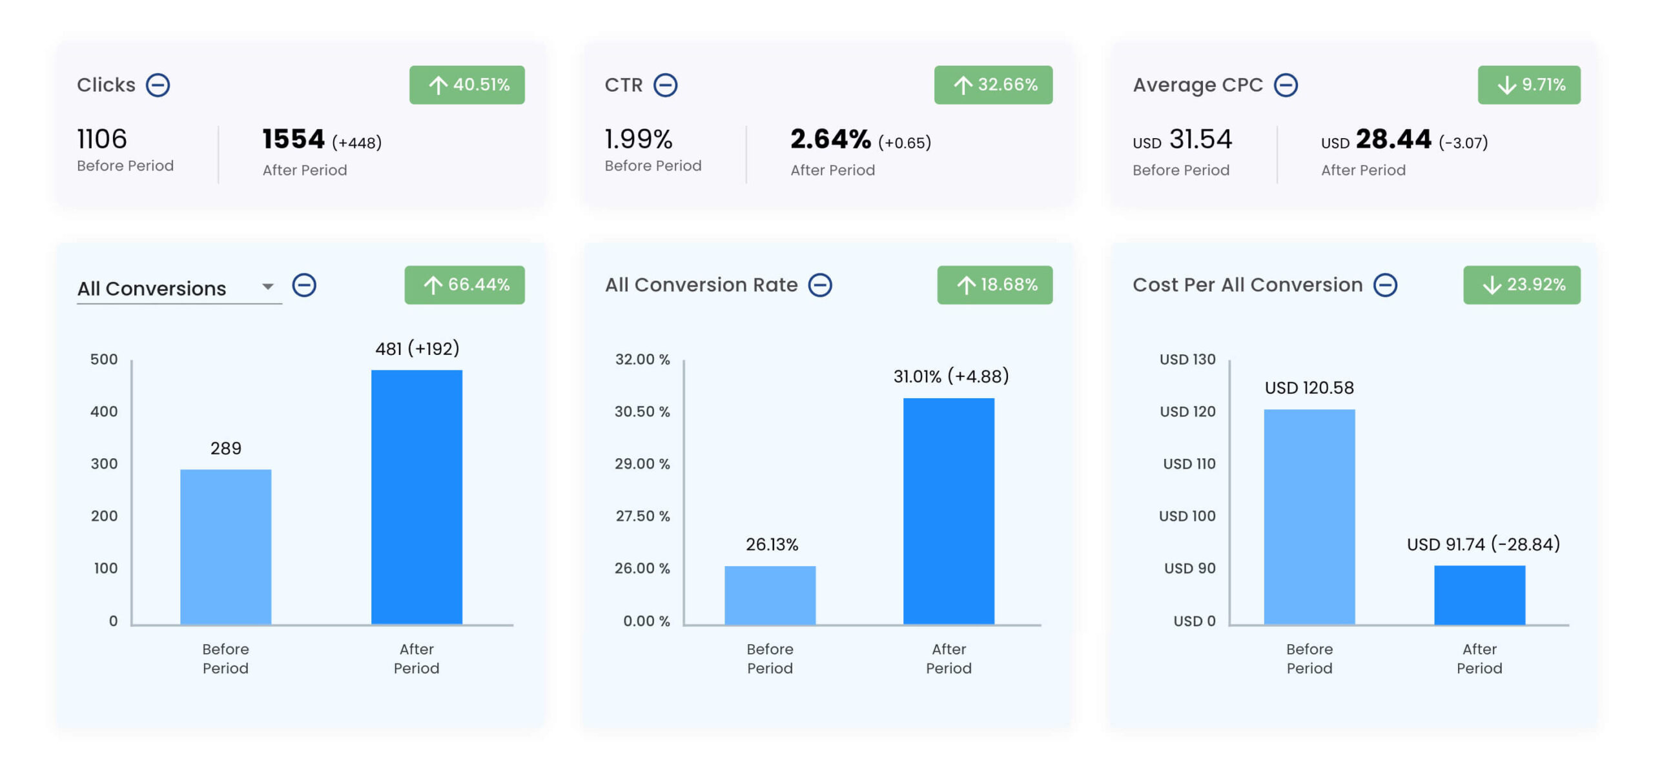Screen dimensions: 1653x770
Task: Click minus icon next to All Conversion Rate
Action: [819, 285]
